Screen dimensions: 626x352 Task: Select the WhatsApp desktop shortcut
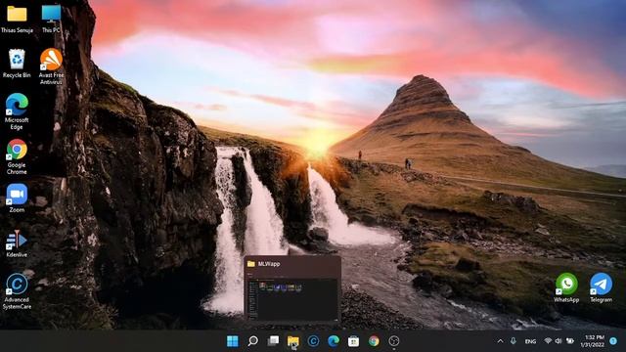566,287
